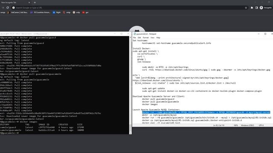Close the New Incognito Tab
273x153 pixels.
(29, 3)
